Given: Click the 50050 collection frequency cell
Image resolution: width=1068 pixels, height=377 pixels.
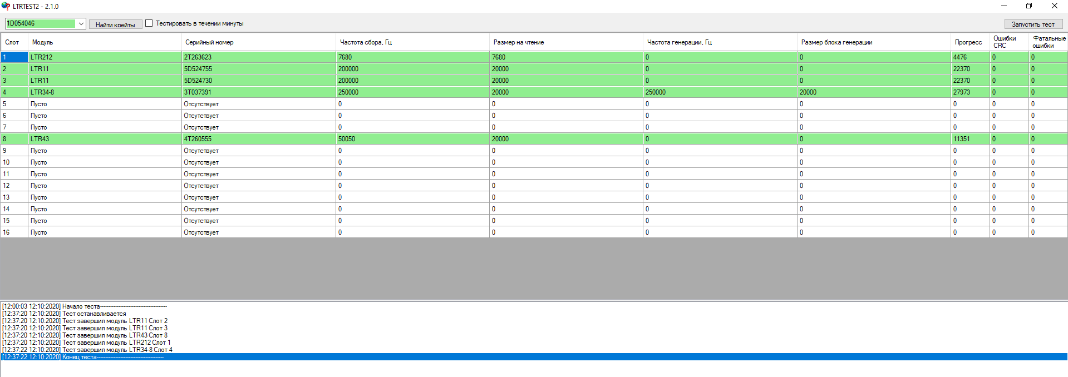Looking at the screenshot, I should pos(412,139).
